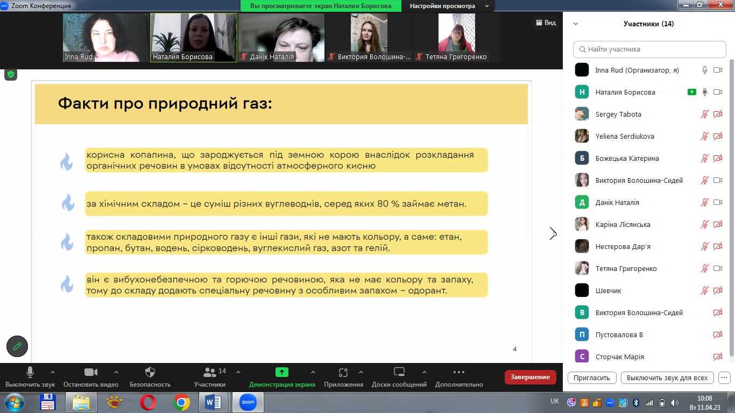Stop video with the camera button
The width and height of the screenshot is (735, 413).
(x=90, y=372)
